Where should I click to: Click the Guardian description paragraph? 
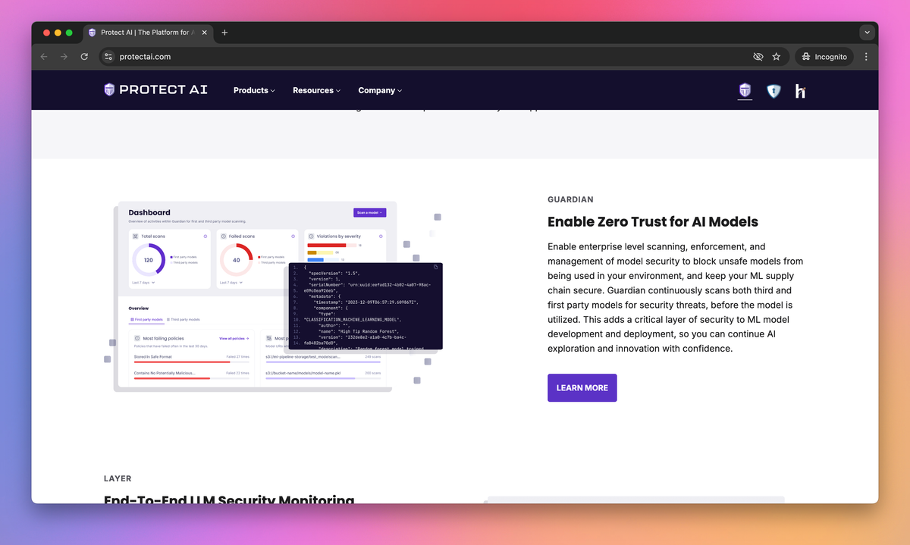[x=675, y=298]
